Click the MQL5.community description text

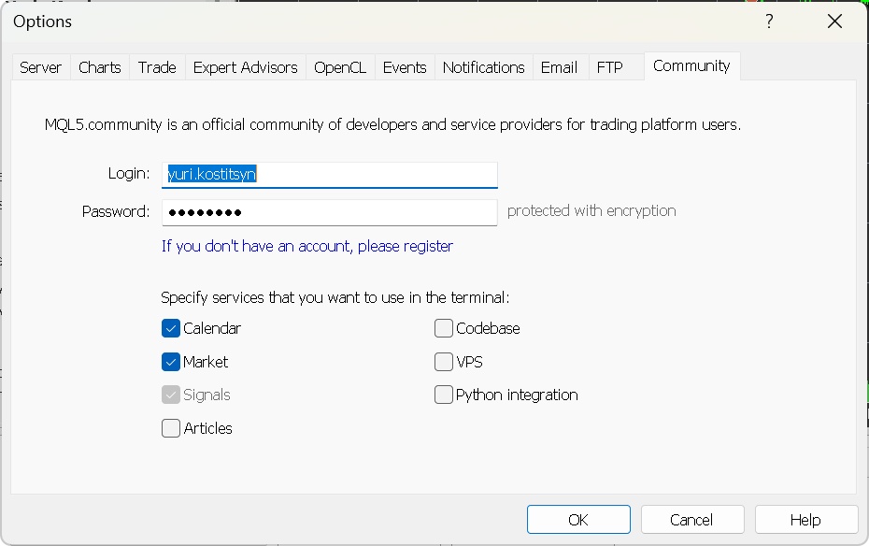(x=392, y=124)
